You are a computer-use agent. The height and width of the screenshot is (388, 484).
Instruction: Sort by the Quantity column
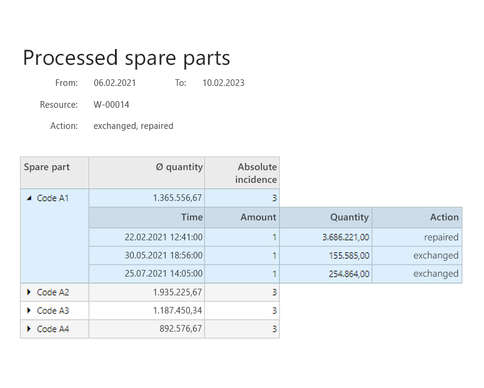click(x=351, y=217)
